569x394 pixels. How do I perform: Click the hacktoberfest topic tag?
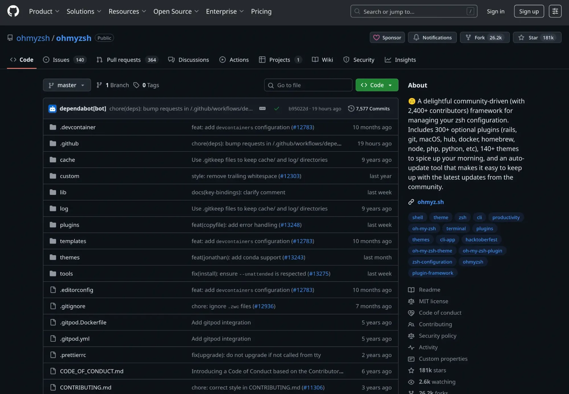(481, 240)
